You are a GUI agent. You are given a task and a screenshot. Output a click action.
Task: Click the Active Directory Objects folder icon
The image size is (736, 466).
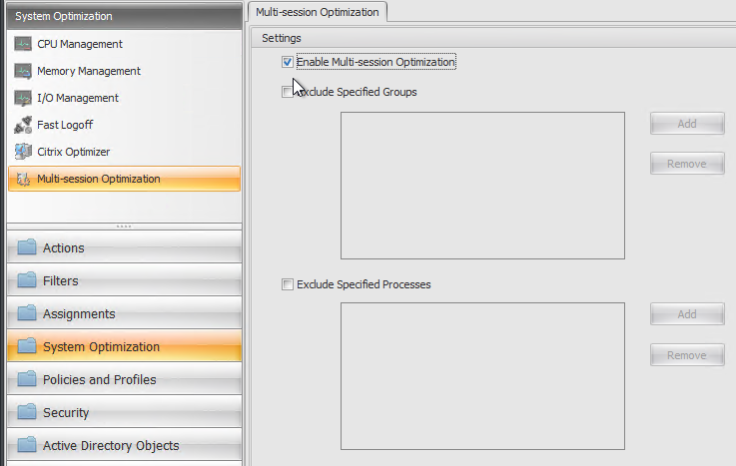[x=27, y=444]
